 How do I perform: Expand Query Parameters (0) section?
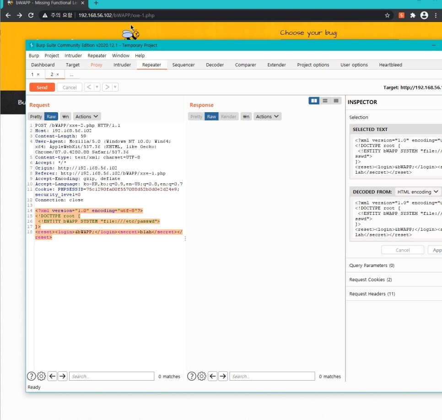coord(372,266)
